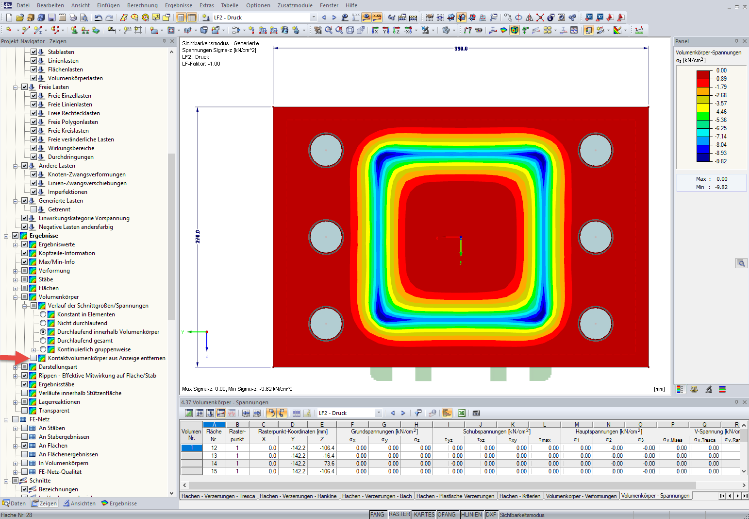The image size is (749, 519).
Task: Click the panel color-scale options icon
Action: [680, 389]
